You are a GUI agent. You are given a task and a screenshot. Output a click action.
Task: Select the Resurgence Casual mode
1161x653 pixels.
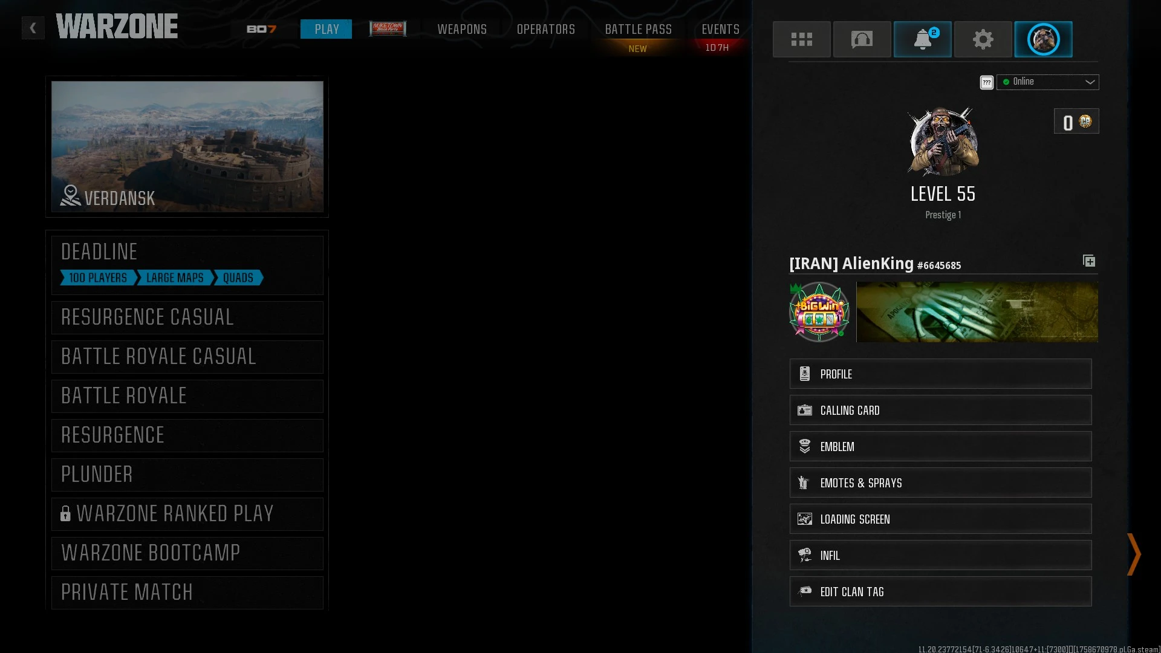[x=187, y=317]
